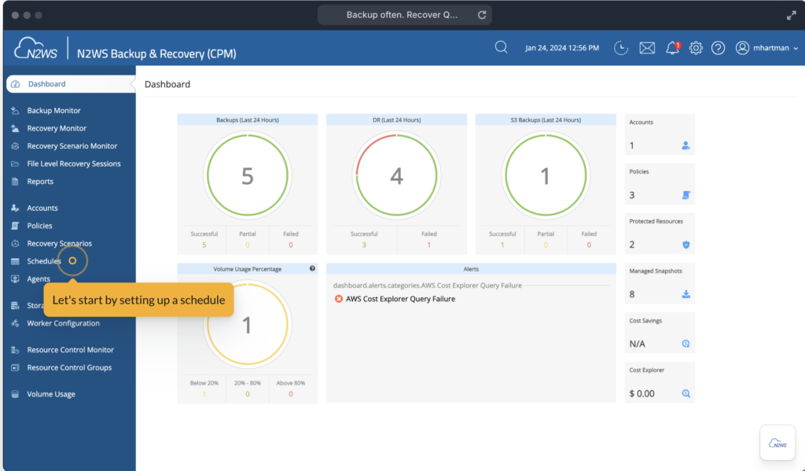Click the Jan 24, 2024 12:56 PM timestamp
The height and width of the screenshot is (471, 805).
pos(561,48)
